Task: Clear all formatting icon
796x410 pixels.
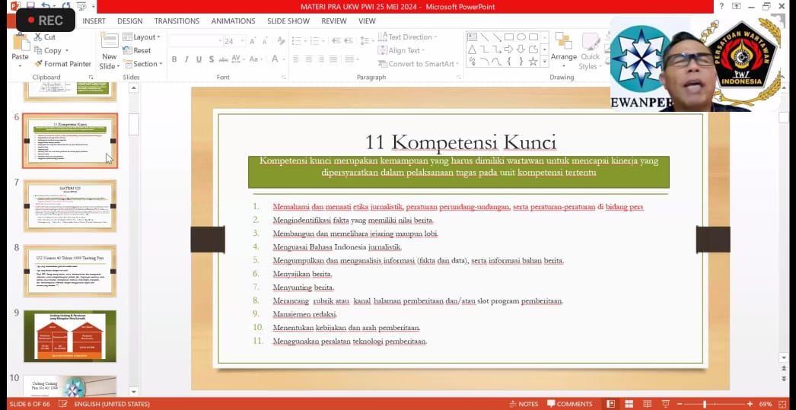Action: 280,41
